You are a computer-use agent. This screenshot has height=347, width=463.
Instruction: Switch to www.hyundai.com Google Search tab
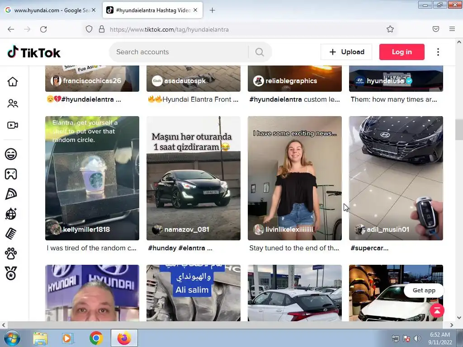point(50,10)
